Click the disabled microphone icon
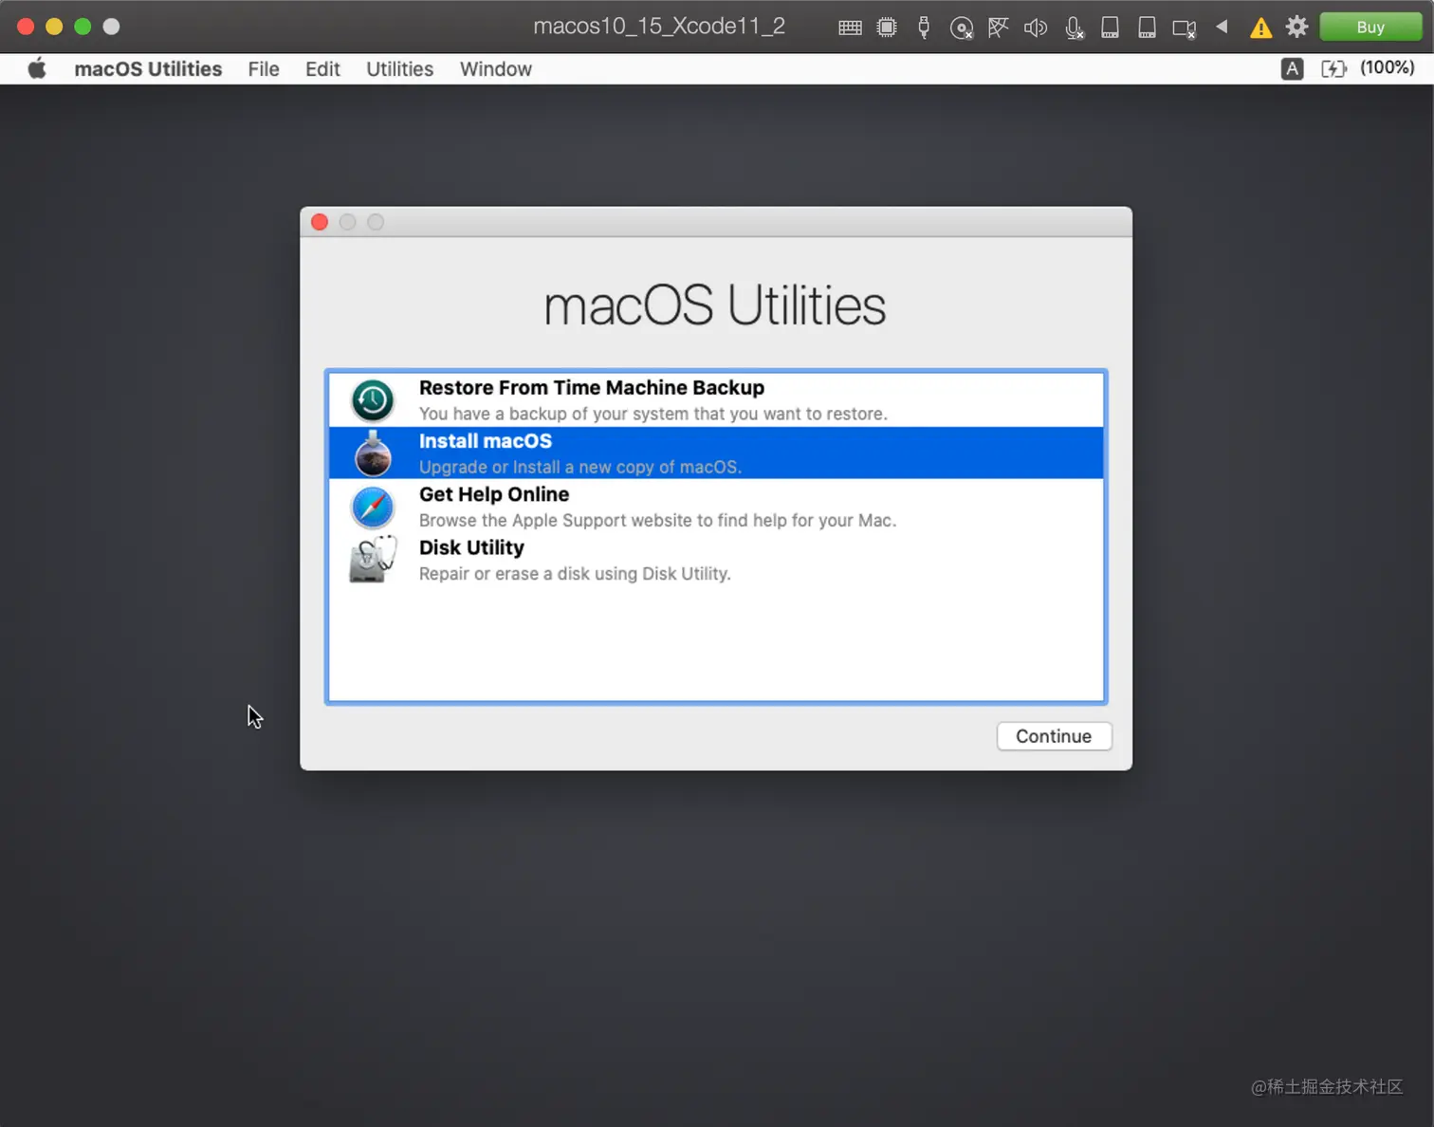Image resolution: width=1434 pixels, height=1127 pixels. point(1074,28)
